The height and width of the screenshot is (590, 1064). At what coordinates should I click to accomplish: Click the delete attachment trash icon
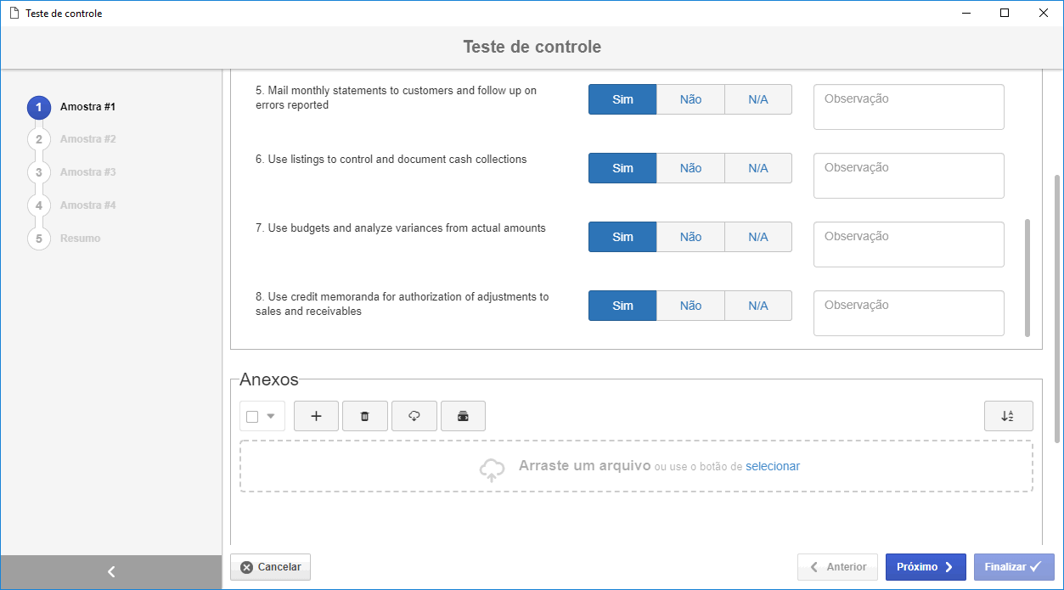pyautogui.click(x=365, y=416)
